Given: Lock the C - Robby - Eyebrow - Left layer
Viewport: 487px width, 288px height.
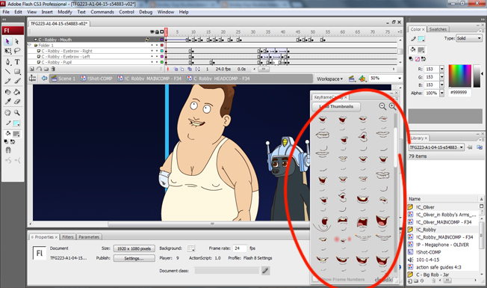Looking at the screenshot, I should pos(157,57).
